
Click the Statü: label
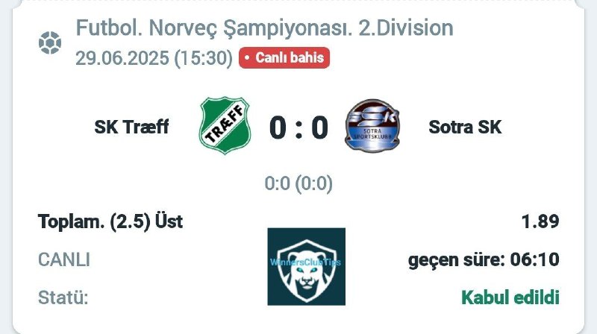(x=63, y=297)
